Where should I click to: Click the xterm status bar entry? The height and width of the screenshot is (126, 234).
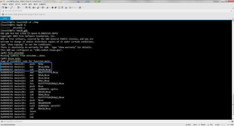point(195,125)
